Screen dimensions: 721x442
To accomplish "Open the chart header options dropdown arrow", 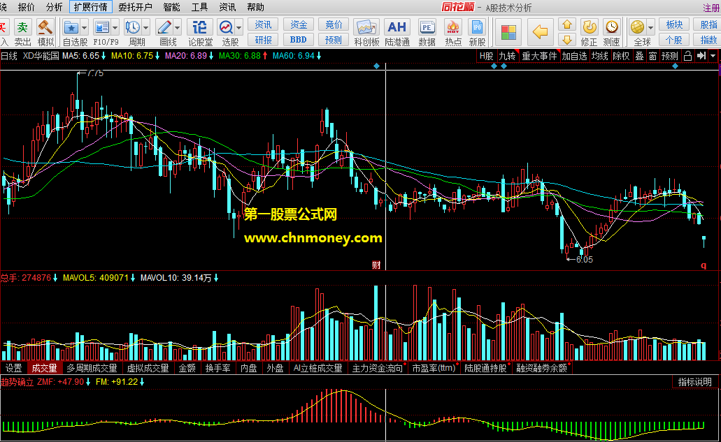I will point(713,56).
